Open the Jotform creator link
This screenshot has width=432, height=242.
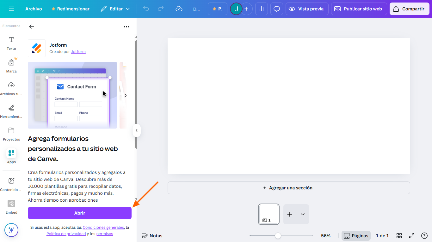[78, 52]
